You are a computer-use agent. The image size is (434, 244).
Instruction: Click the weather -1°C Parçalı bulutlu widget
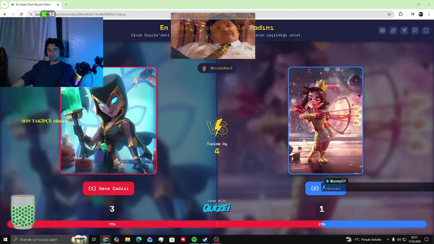pyautogui.click(x=363, y=240)
